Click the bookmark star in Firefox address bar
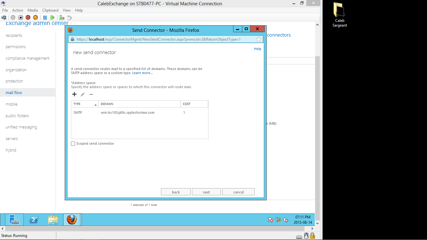427x240 pixels. tap(259, 39)
